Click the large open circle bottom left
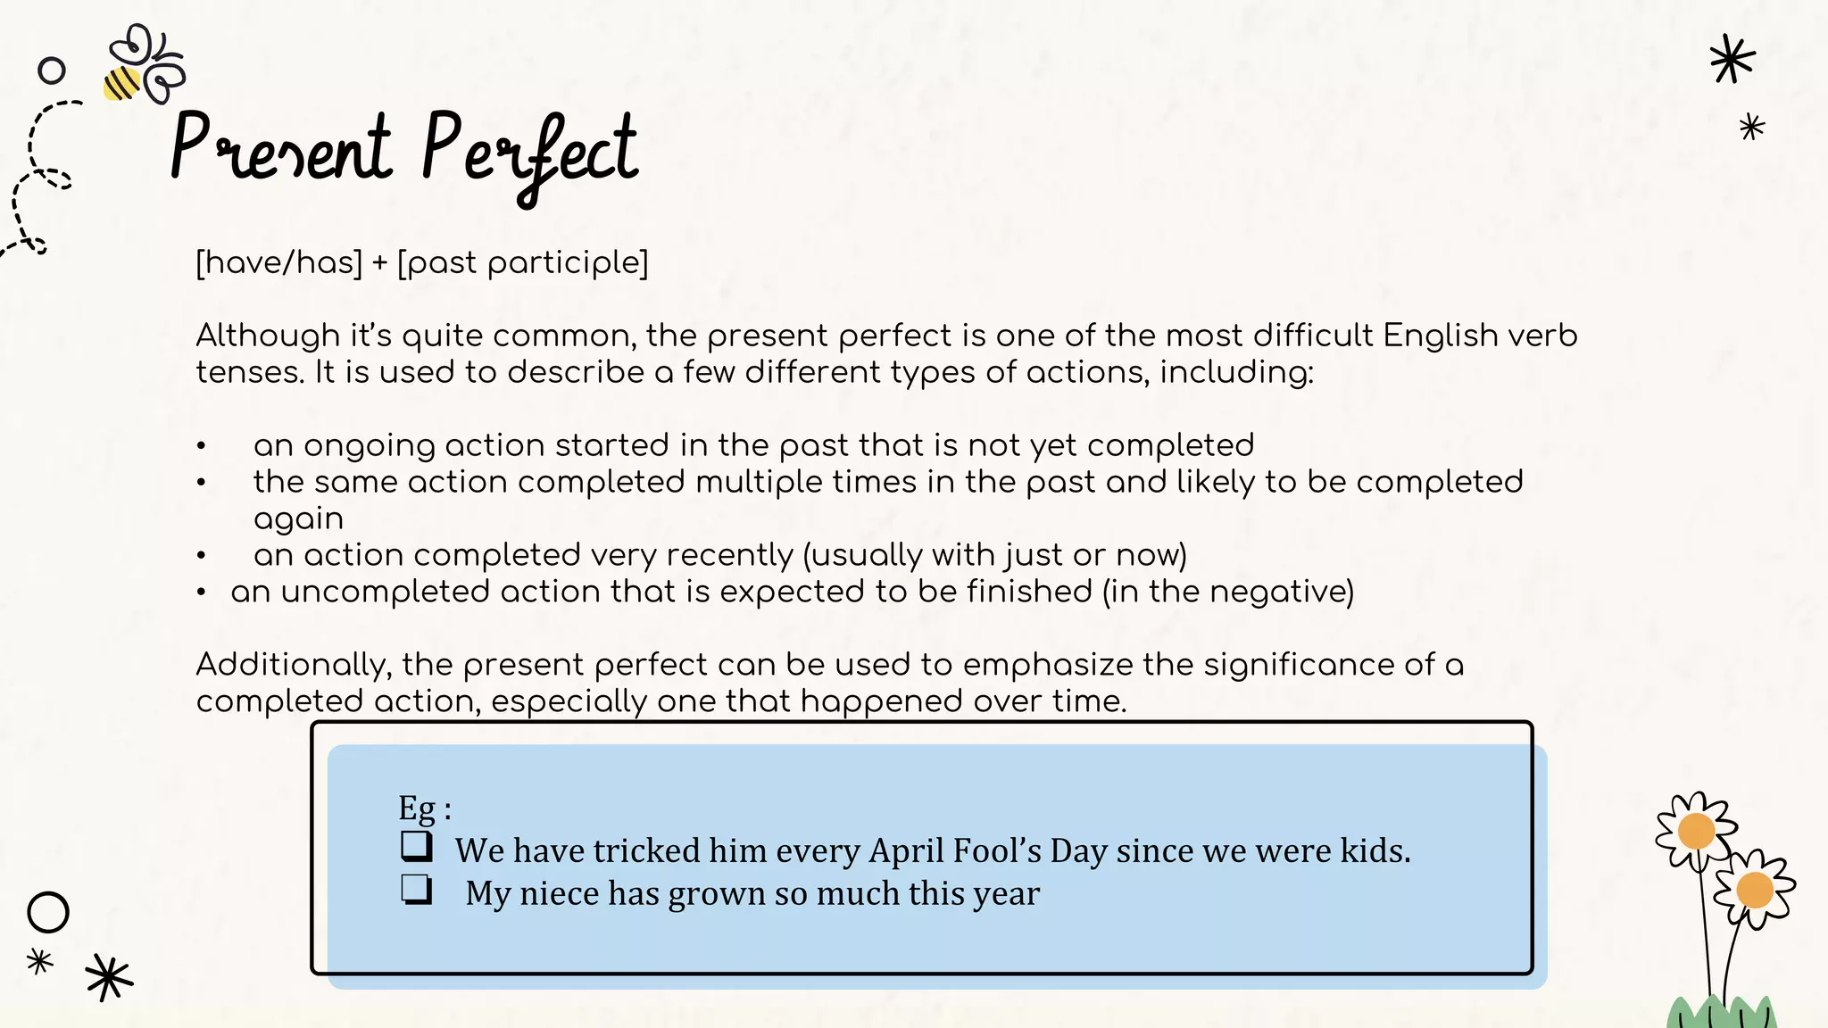Screen dimensions: 1828x1028 (x=48, y=912)
